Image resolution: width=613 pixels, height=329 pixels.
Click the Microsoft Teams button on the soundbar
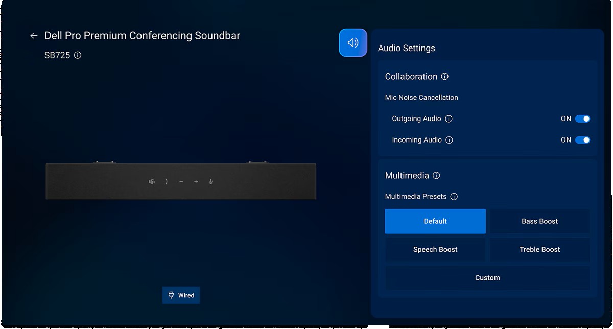click(151, 181)
